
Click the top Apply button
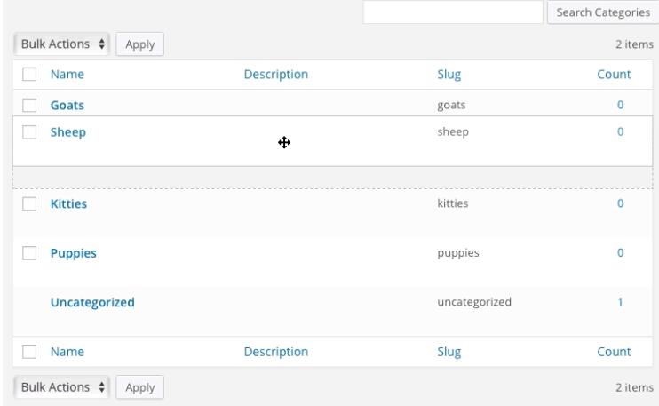139,43
